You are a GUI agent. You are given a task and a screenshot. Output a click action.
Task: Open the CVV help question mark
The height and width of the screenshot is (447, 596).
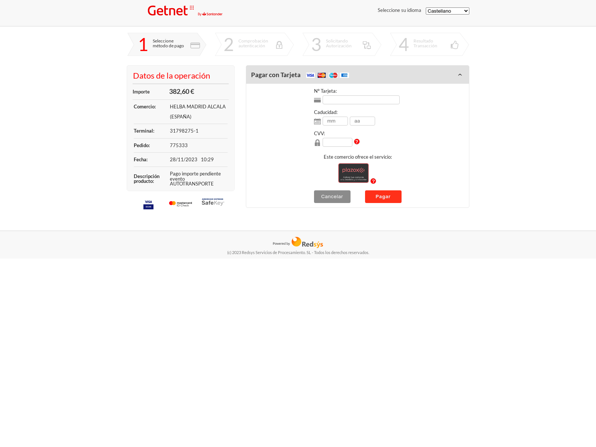[357, 142]
